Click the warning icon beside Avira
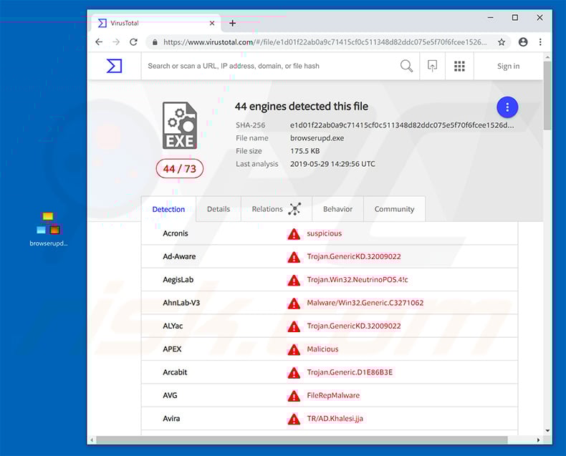The height and width of the screenshot is (456, 566). click(x=294, y=419)
